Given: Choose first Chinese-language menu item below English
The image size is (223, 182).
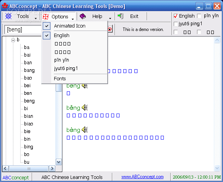Looking at the screenshot, I should [x=63, y=44].
